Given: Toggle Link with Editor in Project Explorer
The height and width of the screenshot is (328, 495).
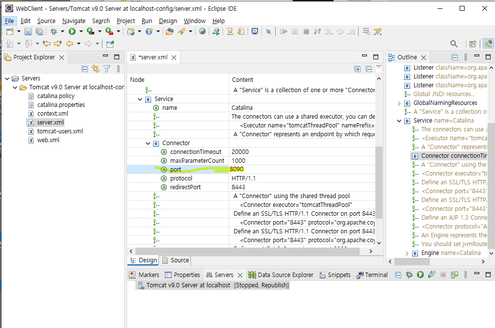Looking at the screenshot, I should click(96, 69).
